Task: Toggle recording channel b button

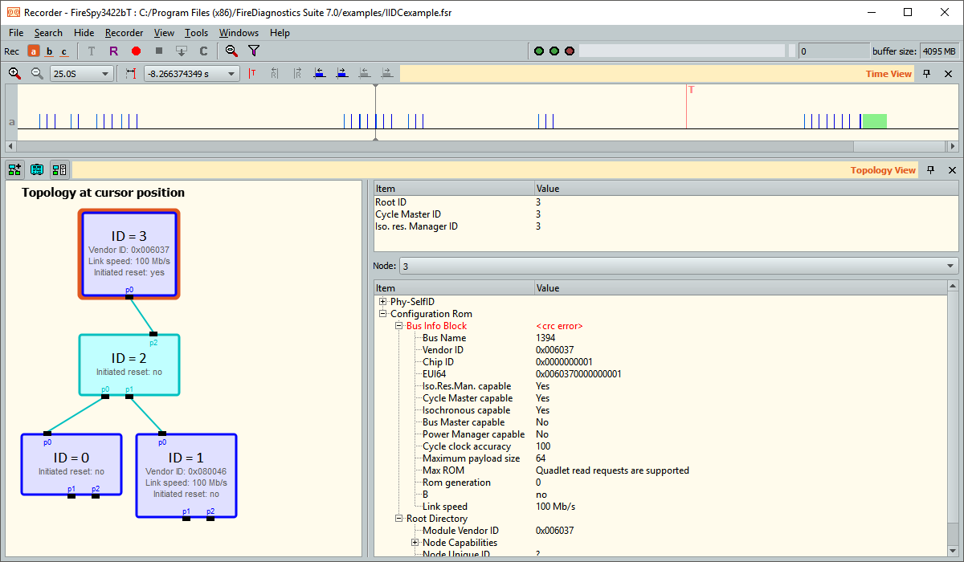Action: coord(49,51)
